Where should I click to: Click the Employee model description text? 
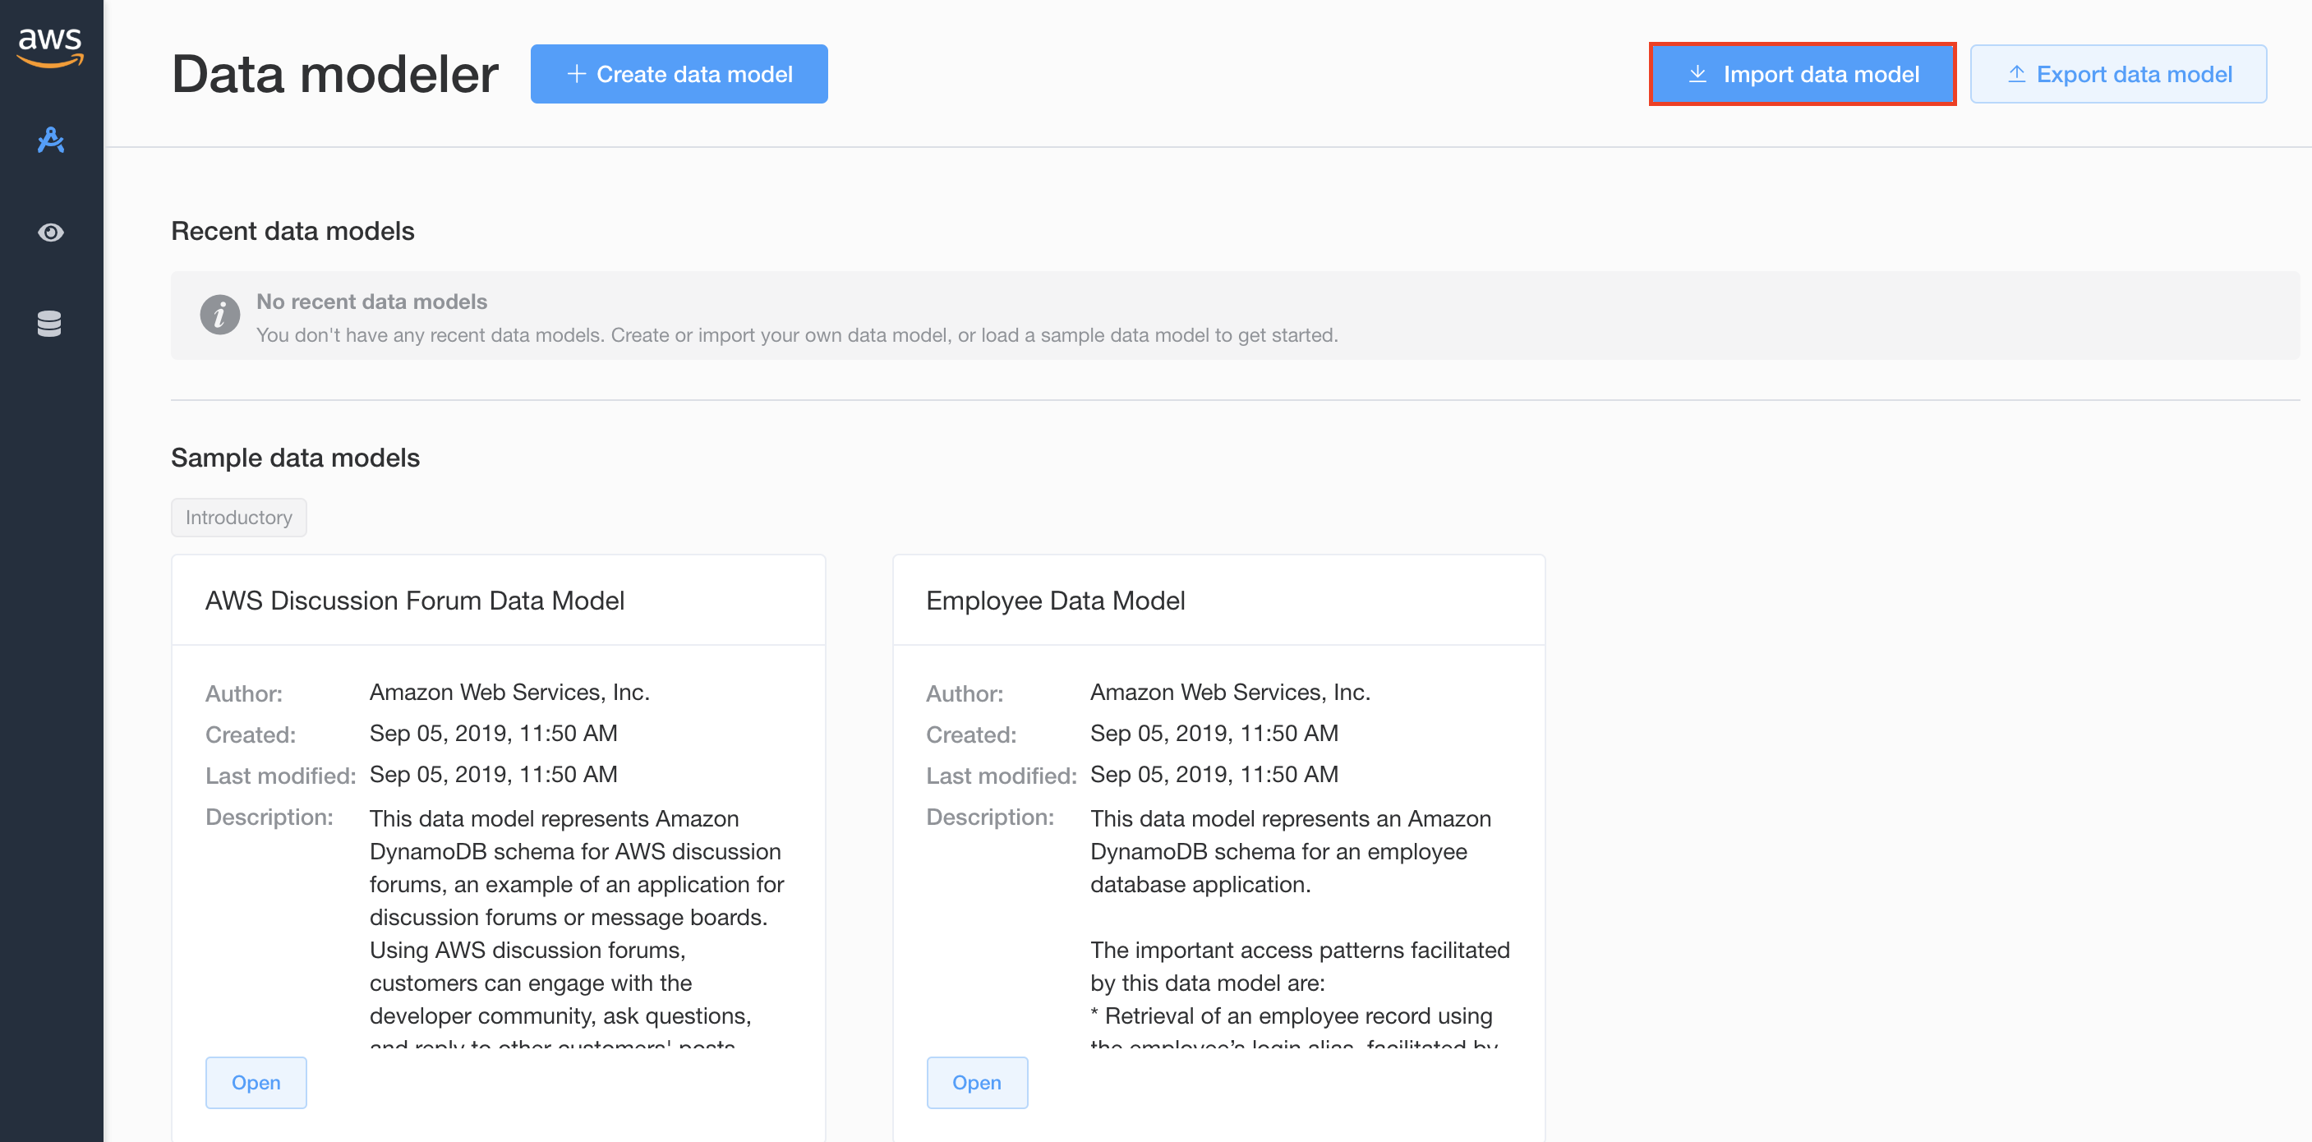pos(1300,927)
